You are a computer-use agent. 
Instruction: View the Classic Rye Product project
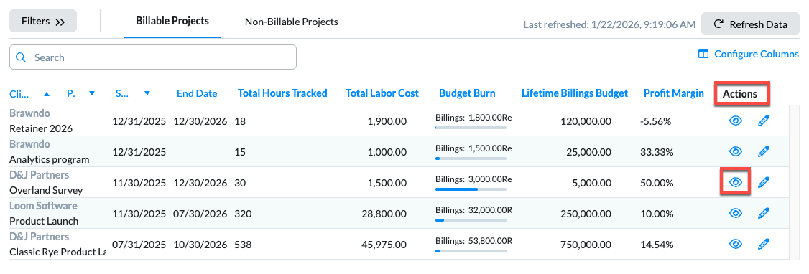[735, 243]
